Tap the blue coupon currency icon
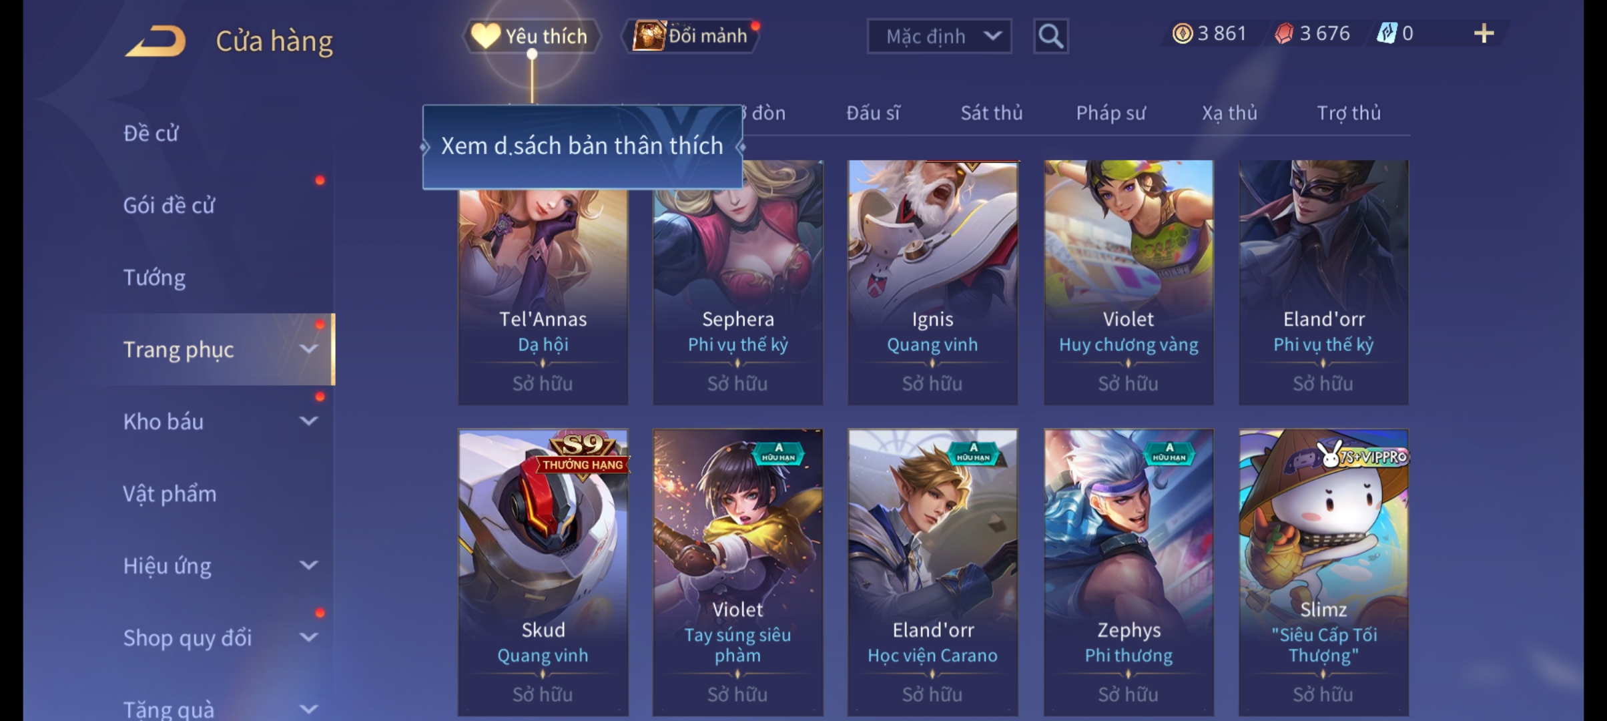1607x721 pixels. (1386, 33)
